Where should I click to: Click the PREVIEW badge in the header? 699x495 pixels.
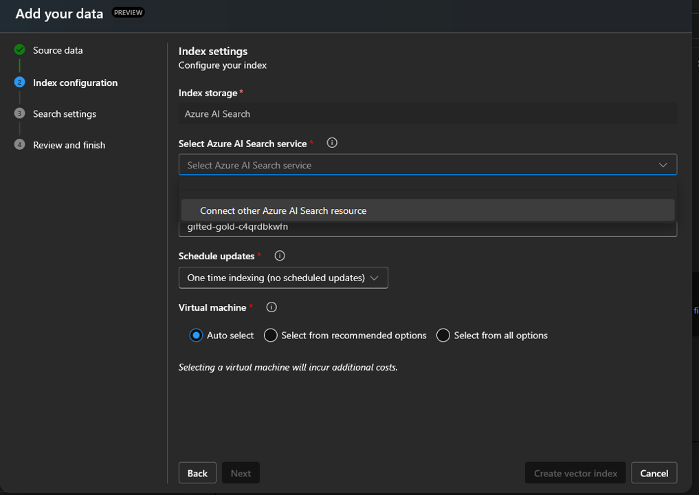(x=128, y=12)
